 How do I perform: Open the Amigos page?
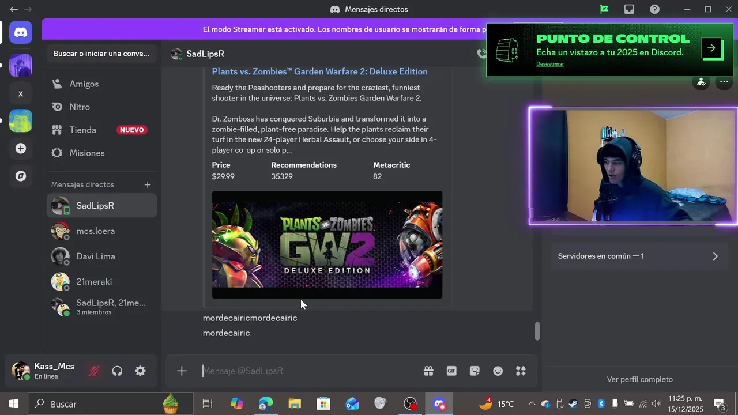tap(101, 84)
